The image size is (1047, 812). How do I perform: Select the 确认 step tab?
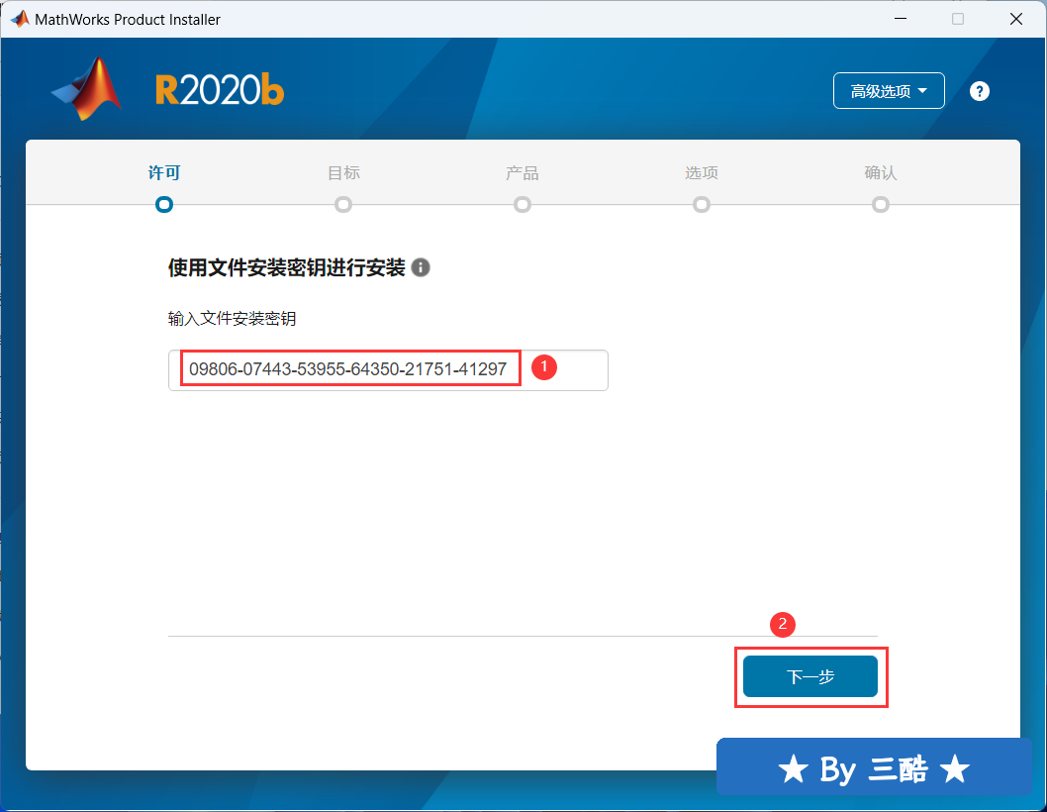coord(880,172)
